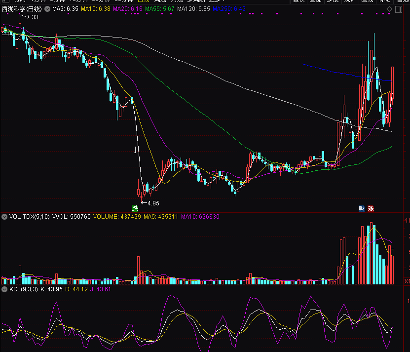The image size is (410, 352).
Task: Click the diamond icon above the chart
Action: tap(390, 9)
